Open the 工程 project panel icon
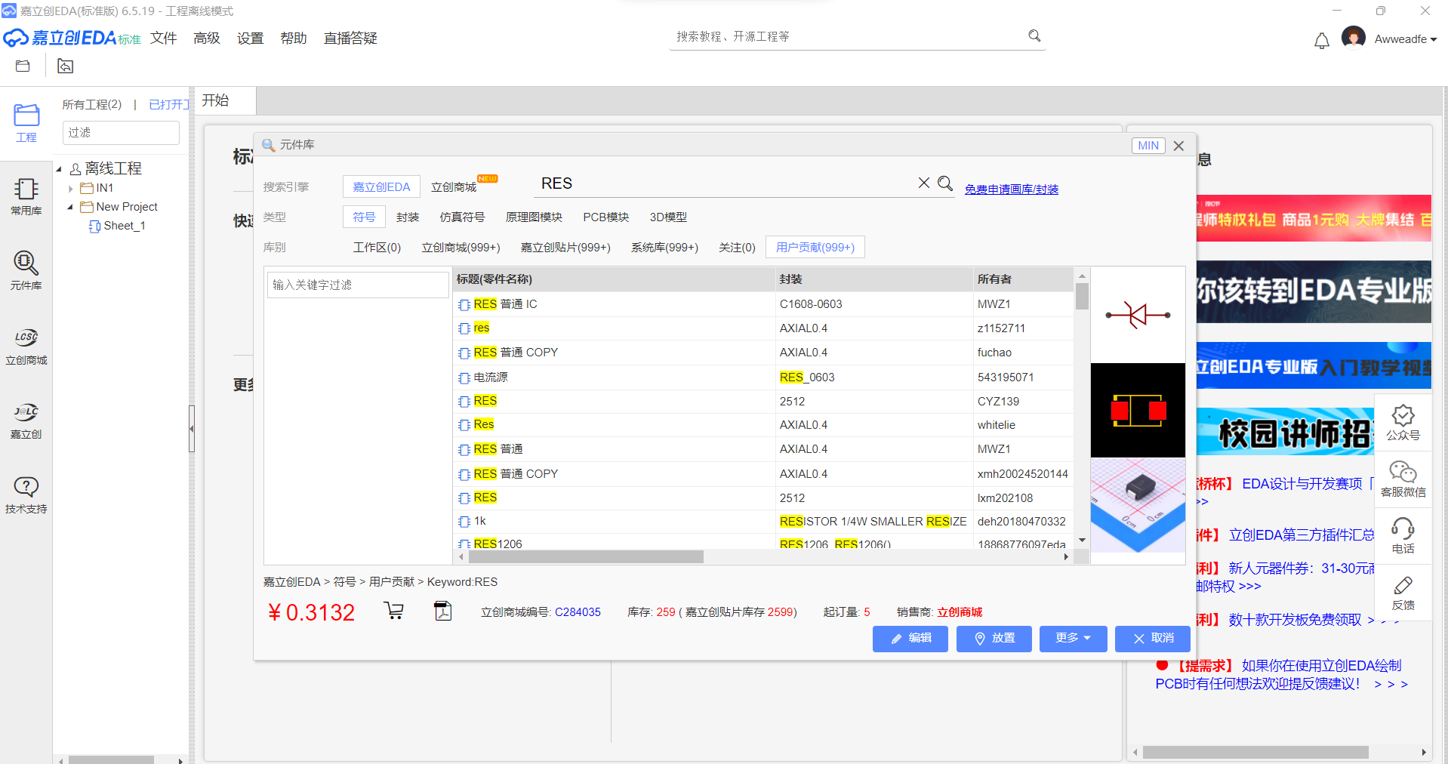Viewport: 1448px width, 764px height. click(26, 123)
